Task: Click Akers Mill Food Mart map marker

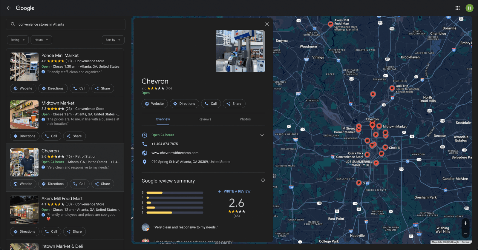Action: 330,24
